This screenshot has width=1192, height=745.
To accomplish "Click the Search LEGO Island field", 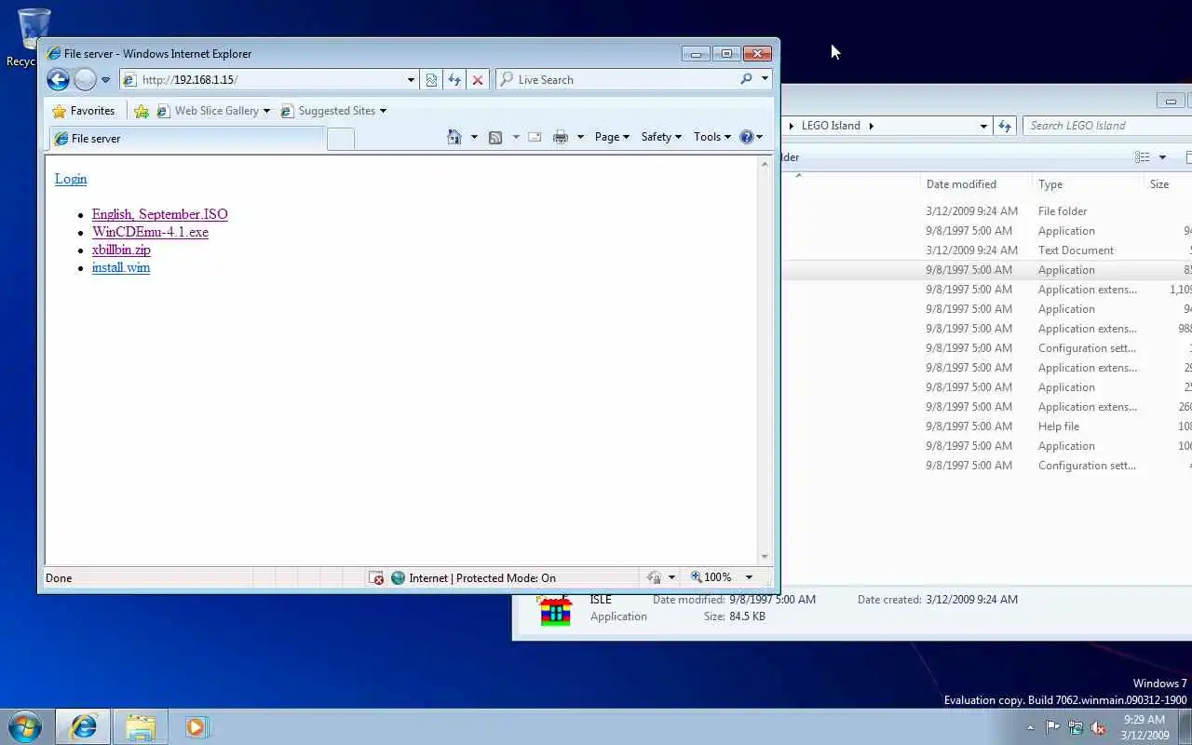I will point(1108,126).
